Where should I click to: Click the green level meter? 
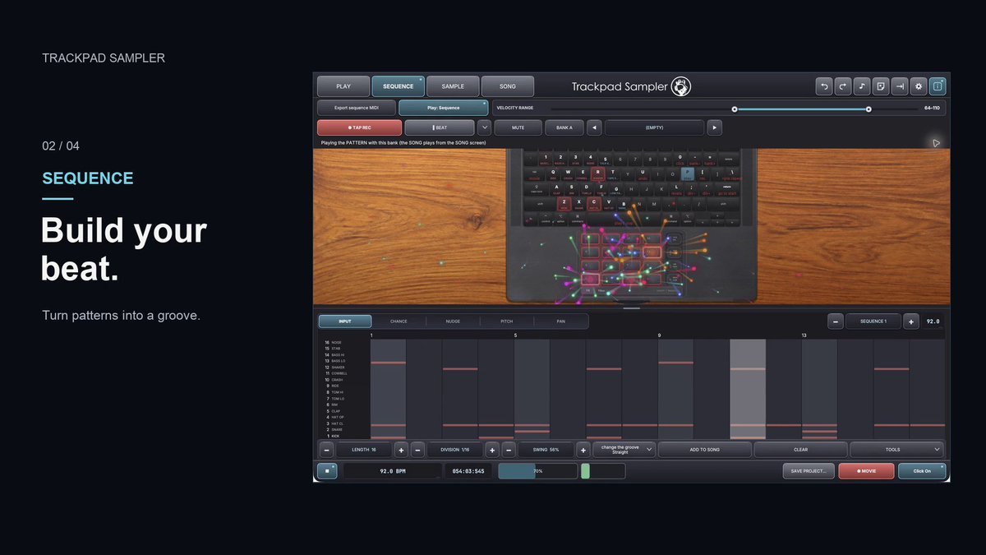coord(585,471)
